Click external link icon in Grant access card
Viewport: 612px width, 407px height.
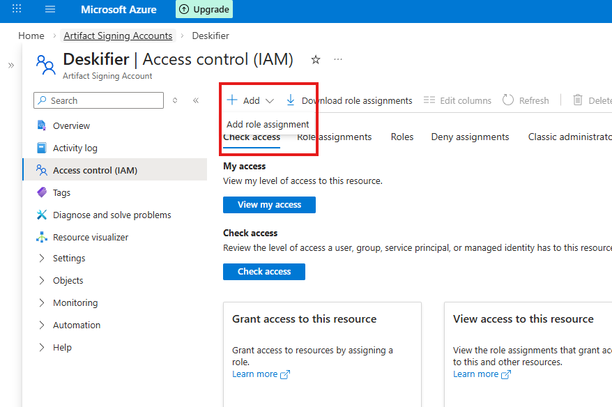point(285,375)
